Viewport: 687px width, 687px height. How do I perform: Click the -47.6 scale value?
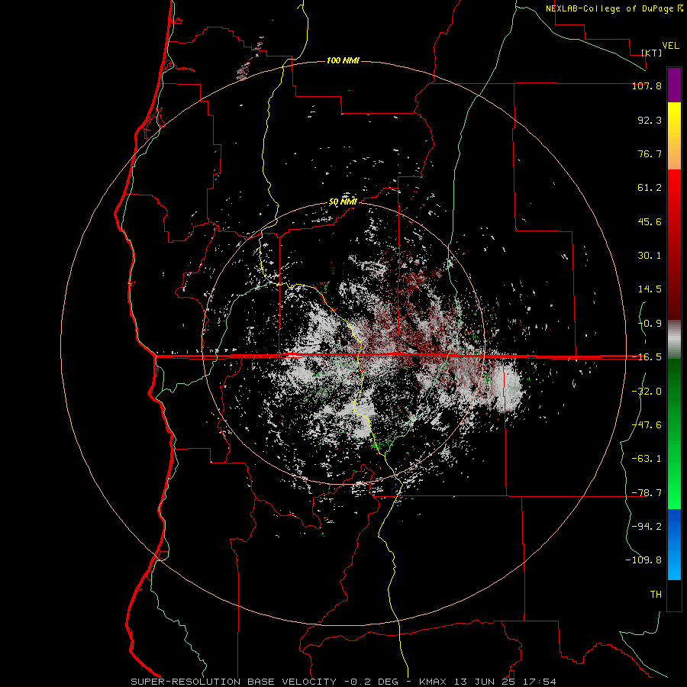click(x=647, y=425)
